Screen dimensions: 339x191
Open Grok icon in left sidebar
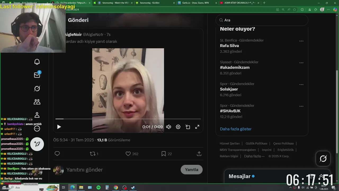[x=37, y=89]
